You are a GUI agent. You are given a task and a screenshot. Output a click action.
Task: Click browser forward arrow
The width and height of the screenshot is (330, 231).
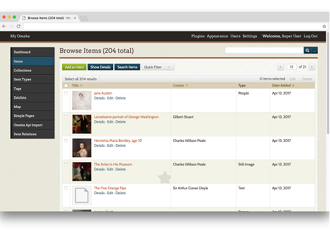click(11, 26)
